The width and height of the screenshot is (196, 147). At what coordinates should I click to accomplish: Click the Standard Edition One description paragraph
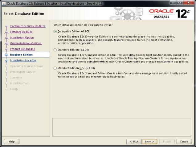[x=122, y=75]
